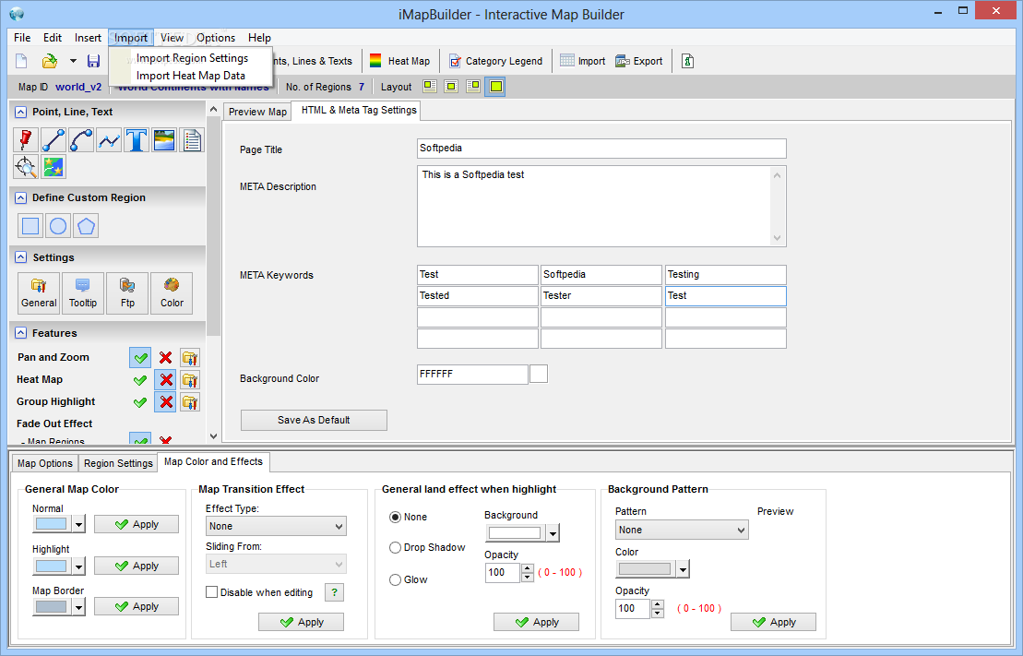This screenshot has width=1023, height=656.
Task: Click the New file toolbar icon
Action: click(21, 61)
